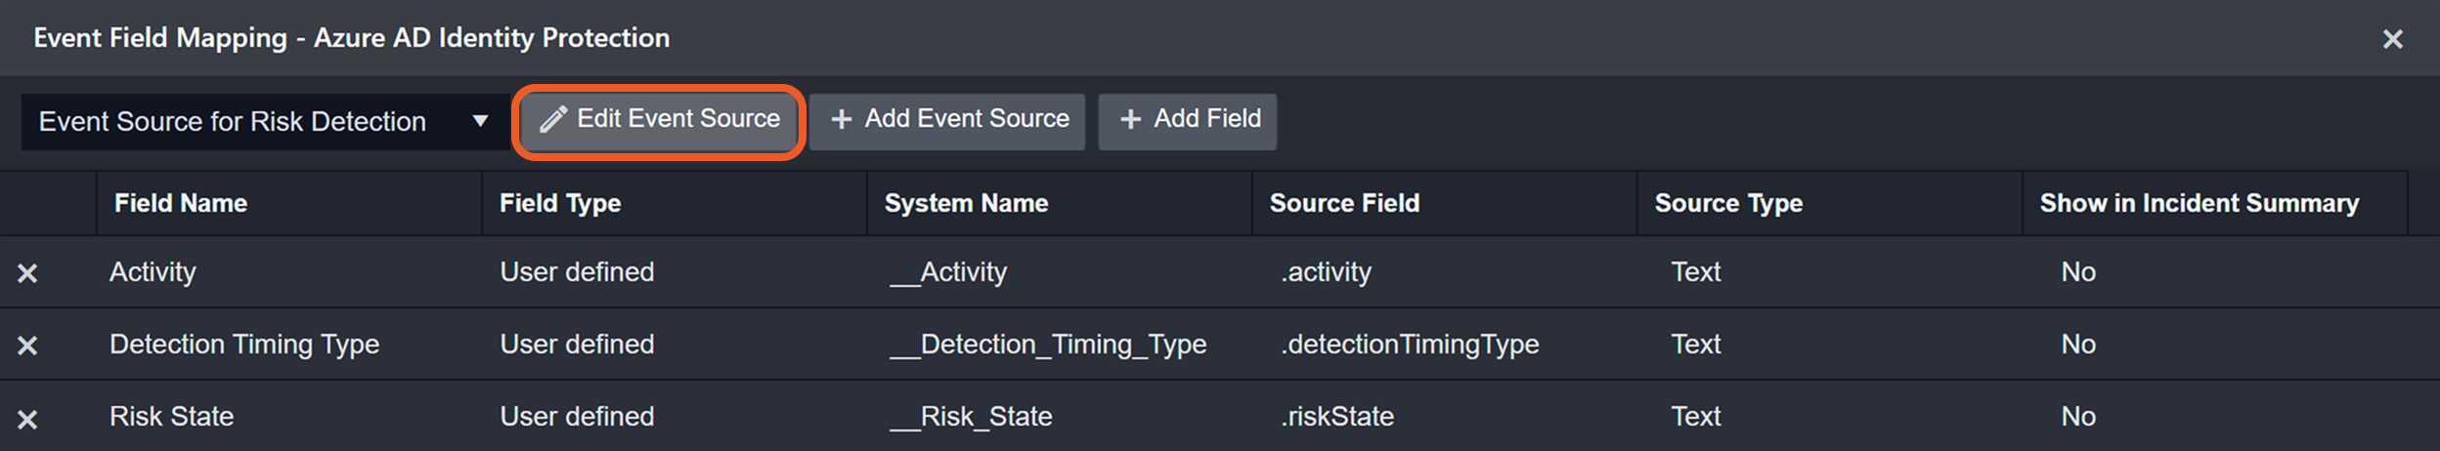Close the Event Field Mapping dialog
The image size is (2440, 451).
click(x=2392, y=39)
